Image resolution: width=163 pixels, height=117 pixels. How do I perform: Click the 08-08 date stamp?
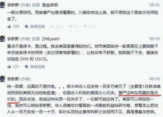pos(155,79)
